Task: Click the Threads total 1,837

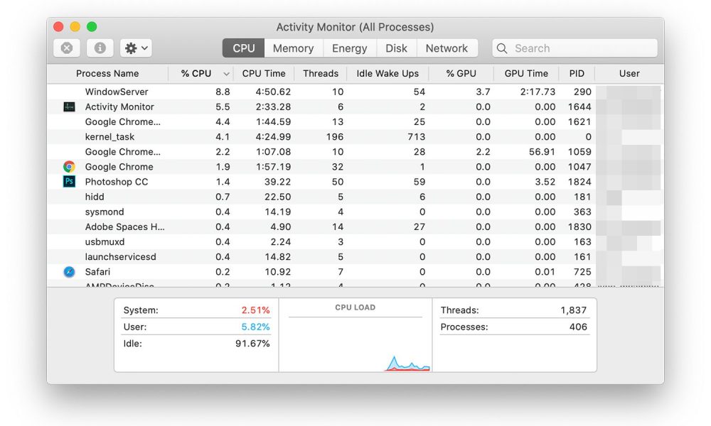Action: coord(574,310)
